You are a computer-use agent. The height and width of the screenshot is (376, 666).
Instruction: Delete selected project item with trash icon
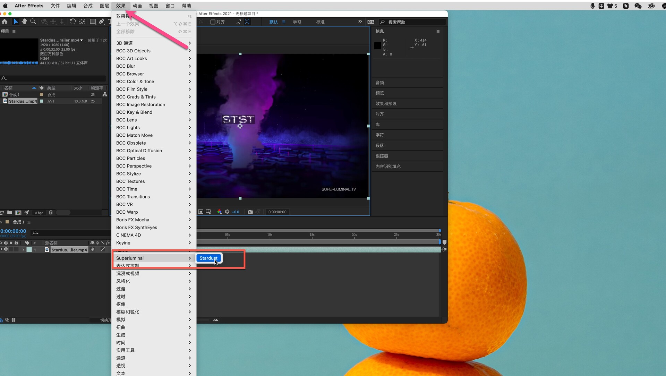[51, 212]
